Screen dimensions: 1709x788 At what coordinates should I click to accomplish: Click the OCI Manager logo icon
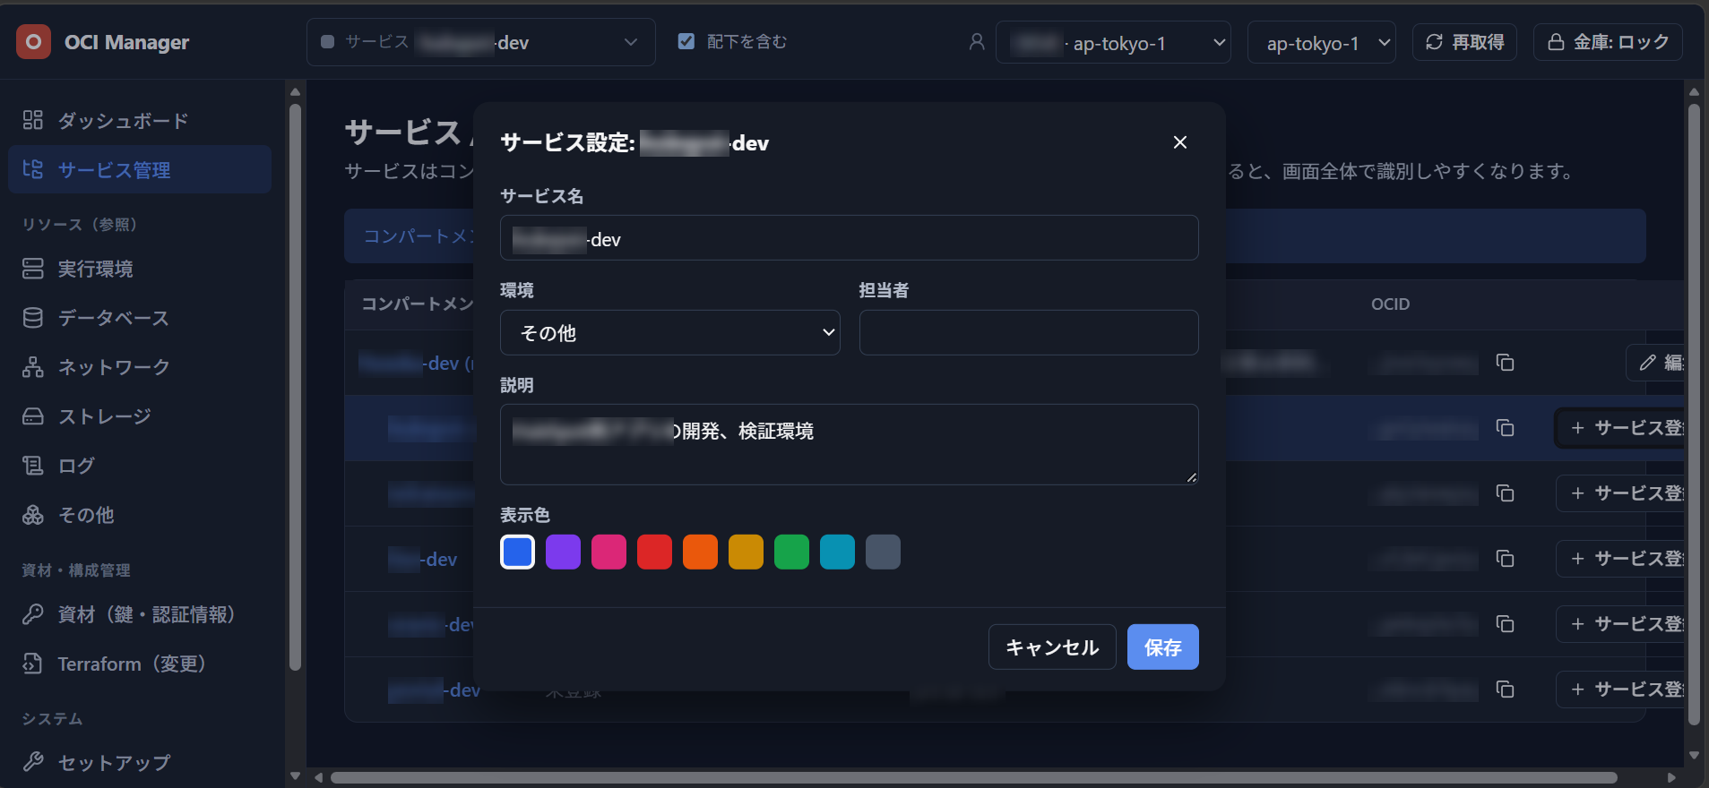point(33,41)
